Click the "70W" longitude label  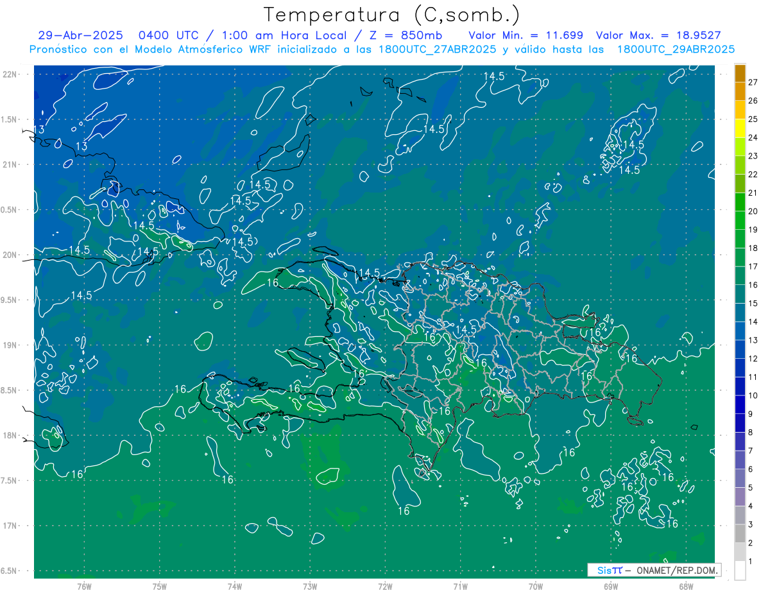pos(535,587)
